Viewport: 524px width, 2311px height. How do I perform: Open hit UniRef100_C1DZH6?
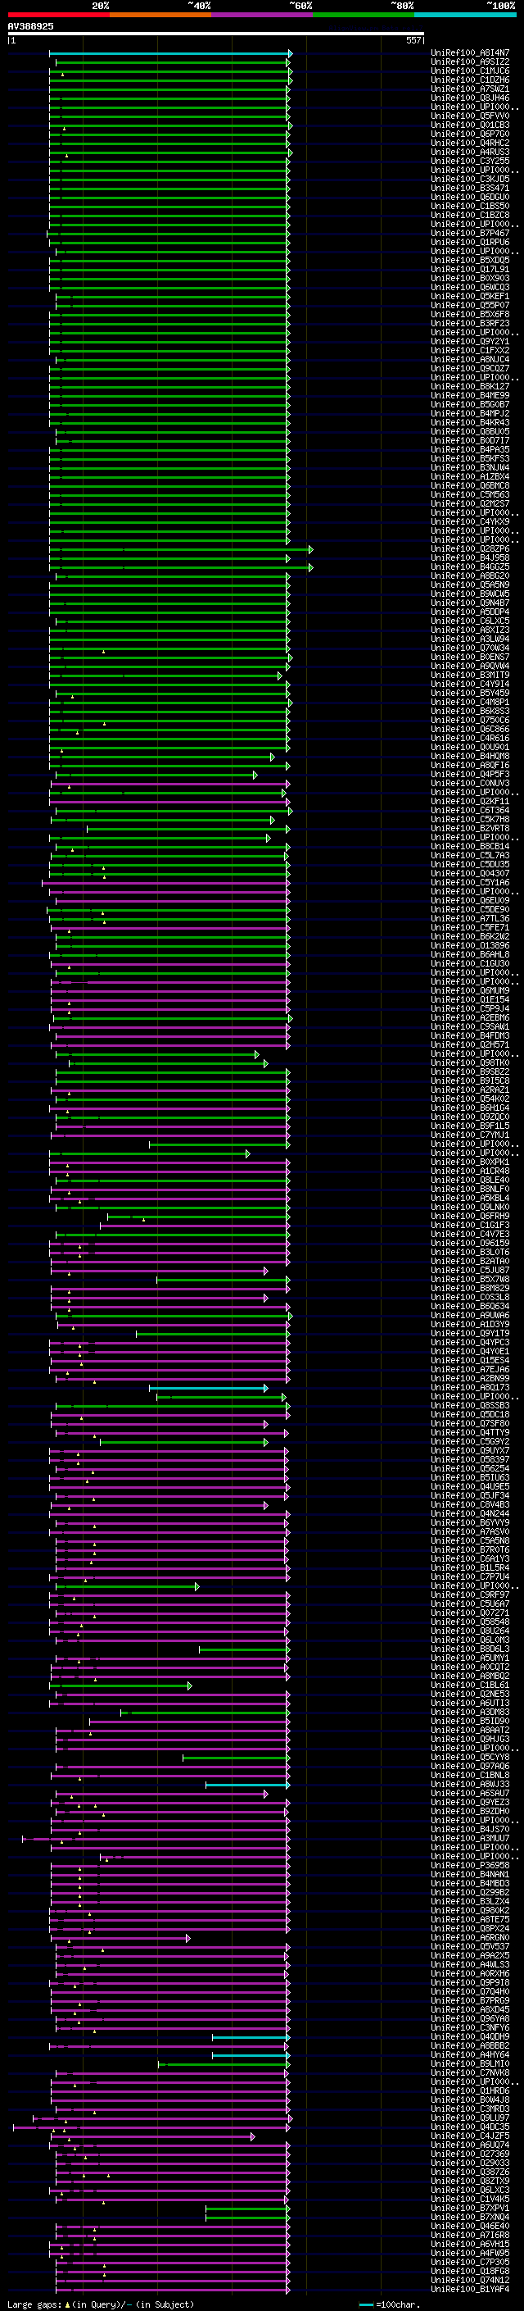(470, 80)
